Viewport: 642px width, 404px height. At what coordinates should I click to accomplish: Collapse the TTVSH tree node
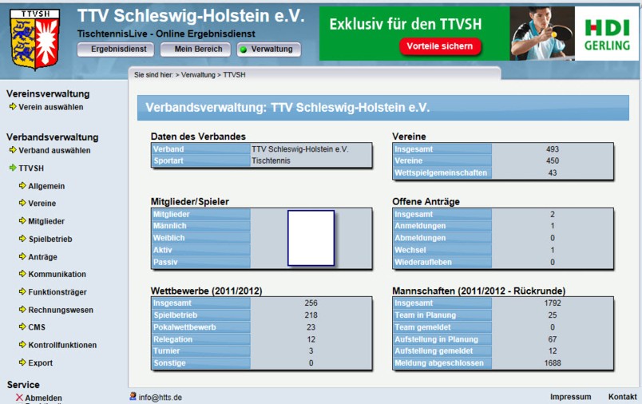(13, 168)
